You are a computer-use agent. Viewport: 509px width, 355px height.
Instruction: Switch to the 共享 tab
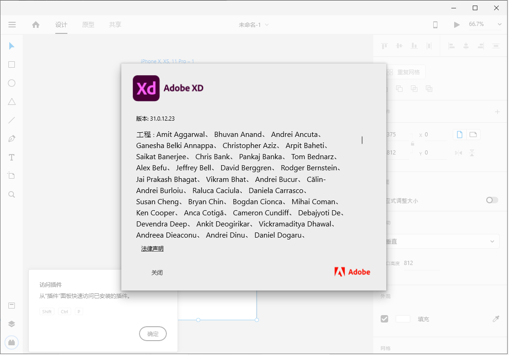(115, 25)
